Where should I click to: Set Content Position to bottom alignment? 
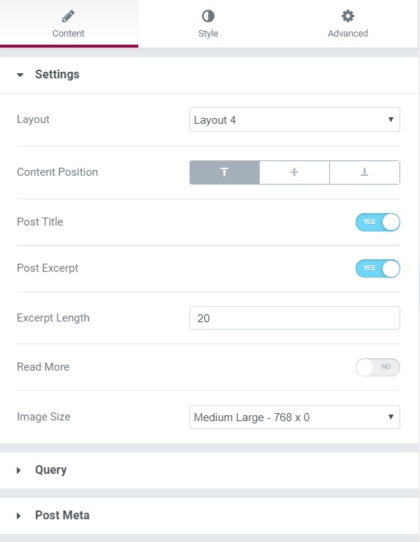pos(364,172)
